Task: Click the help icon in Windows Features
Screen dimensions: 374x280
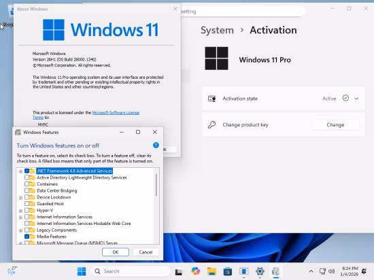Action: click(156, 145)
